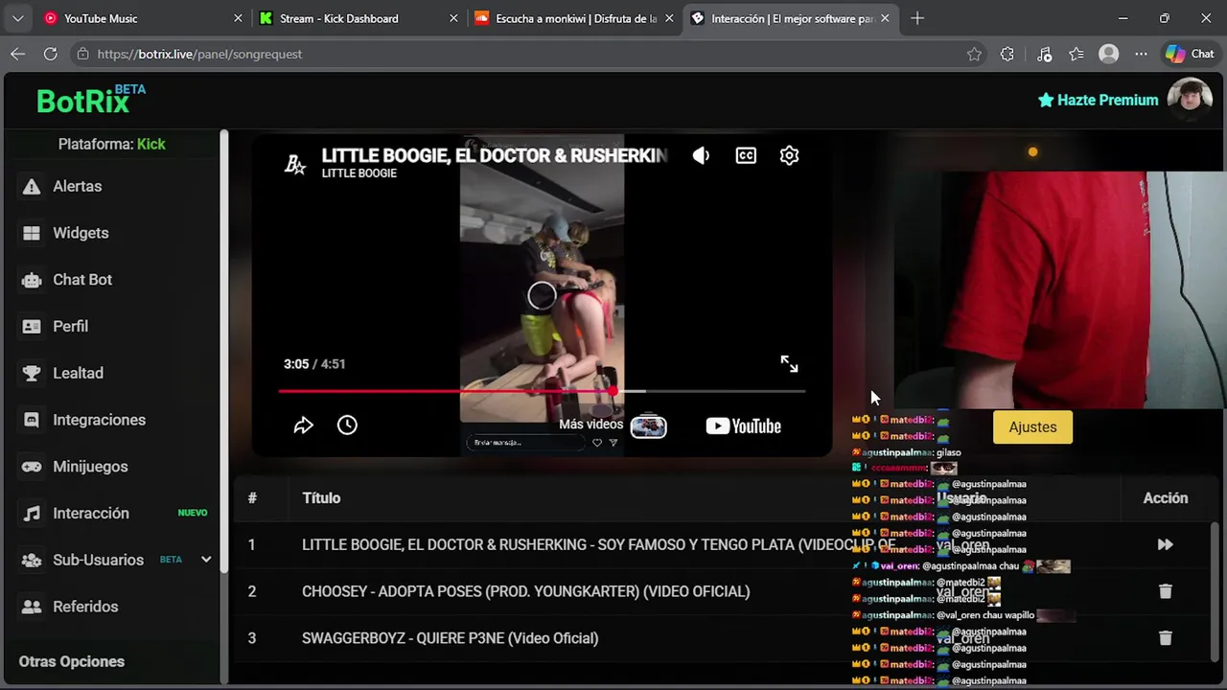This screenshot has width=1227, height=690.
Task: Open the user profile avatar menu
Action: coord(1191,100)
